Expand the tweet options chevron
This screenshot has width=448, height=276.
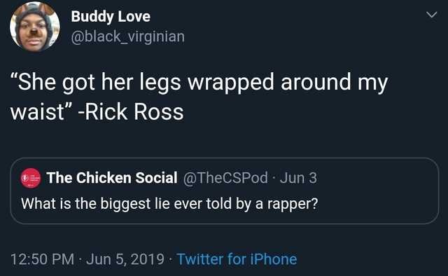[x=431, y=15]
